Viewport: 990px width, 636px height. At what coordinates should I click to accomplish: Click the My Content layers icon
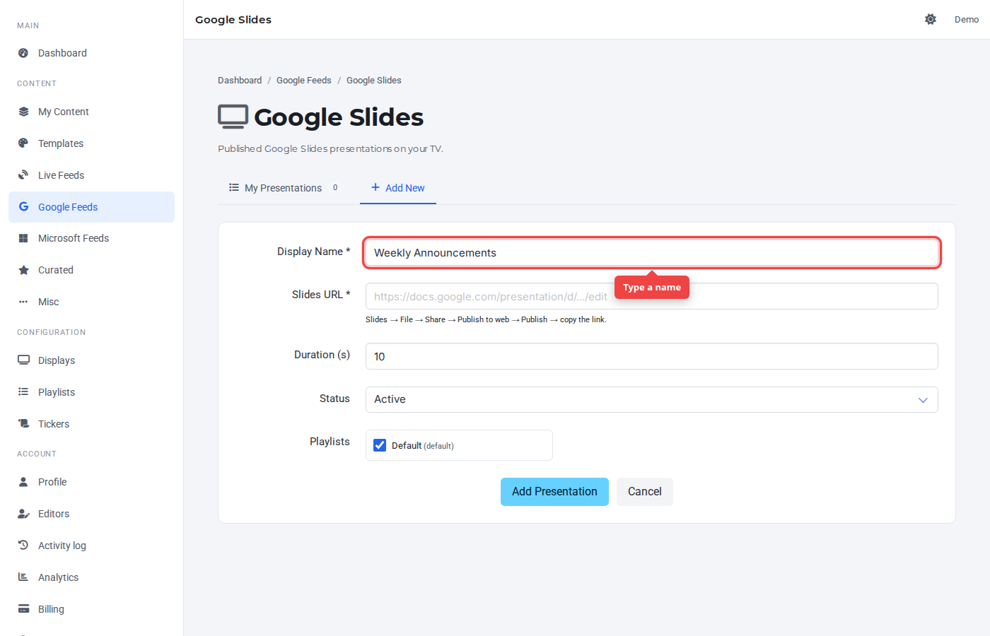pos(23,112)
